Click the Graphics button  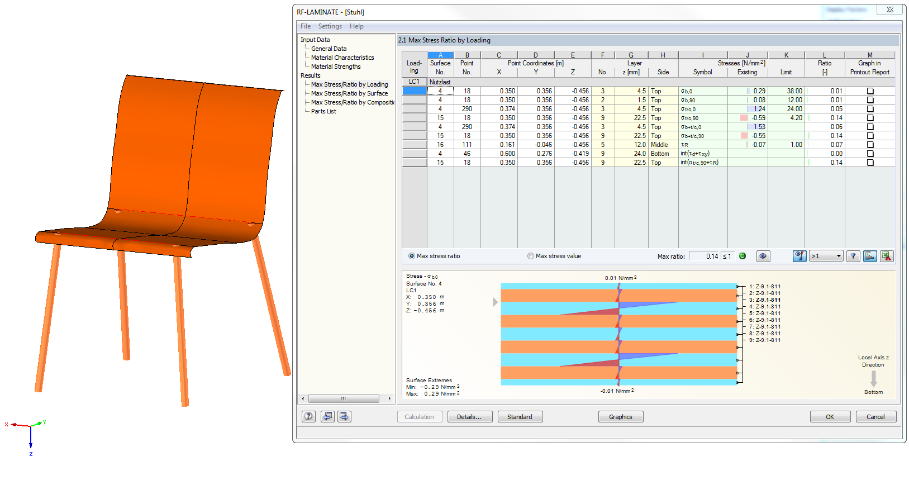coord(620,417)
